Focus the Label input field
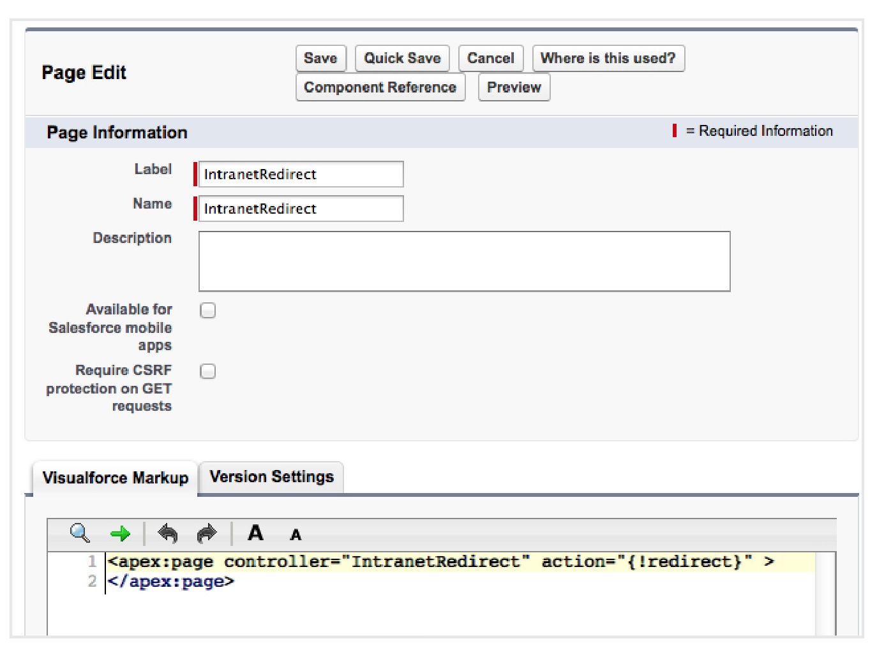The width and height of the screenshot is (877, 648). (301, 175)
